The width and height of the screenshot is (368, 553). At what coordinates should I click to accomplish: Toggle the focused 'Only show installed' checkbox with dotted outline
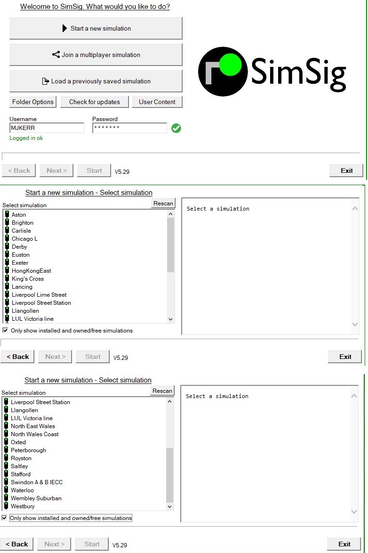(4, 518)
